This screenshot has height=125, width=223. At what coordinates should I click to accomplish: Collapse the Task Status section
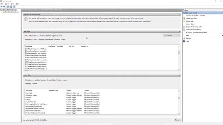pos(179,31)
